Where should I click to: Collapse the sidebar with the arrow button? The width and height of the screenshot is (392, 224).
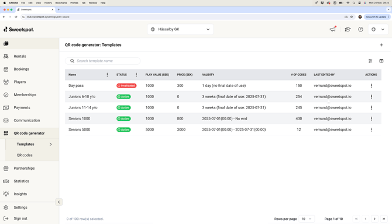pos(59,202)
